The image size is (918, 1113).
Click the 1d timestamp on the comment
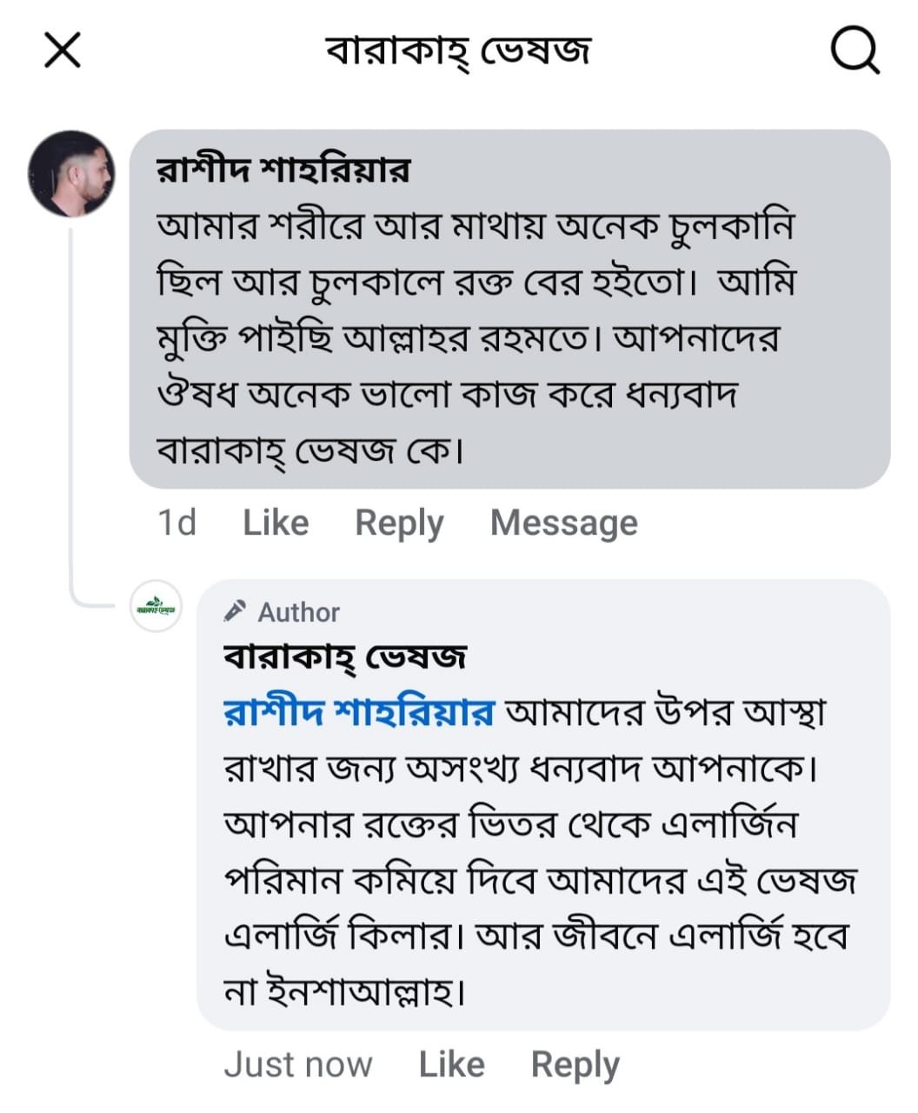(176, 523)
